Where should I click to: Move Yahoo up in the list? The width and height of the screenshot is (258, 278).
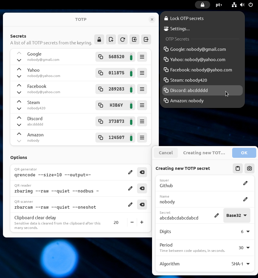tap(19, 69)
